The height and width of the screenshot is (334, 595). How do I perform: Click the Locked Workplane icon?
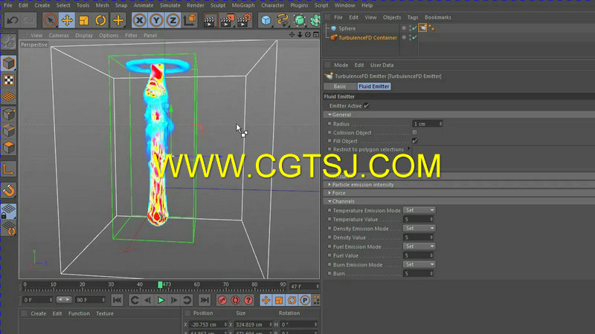click(x=8, y=212)
